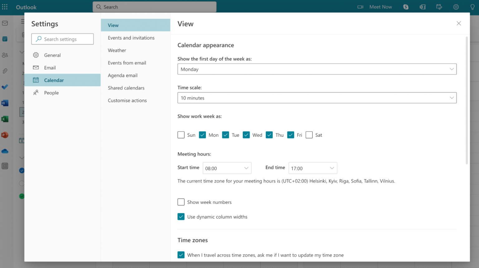Uncheck Mon in work week
Image resolution: width=479 pixels, height=268 pixels.
(202, 135)
